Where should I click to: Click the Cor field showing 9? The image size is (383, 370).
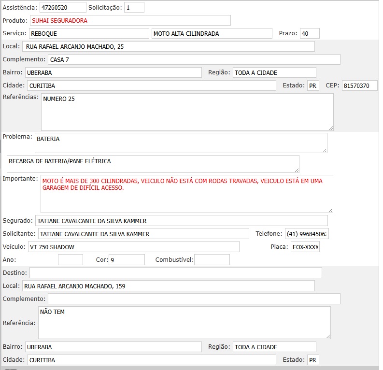(127, 259)
